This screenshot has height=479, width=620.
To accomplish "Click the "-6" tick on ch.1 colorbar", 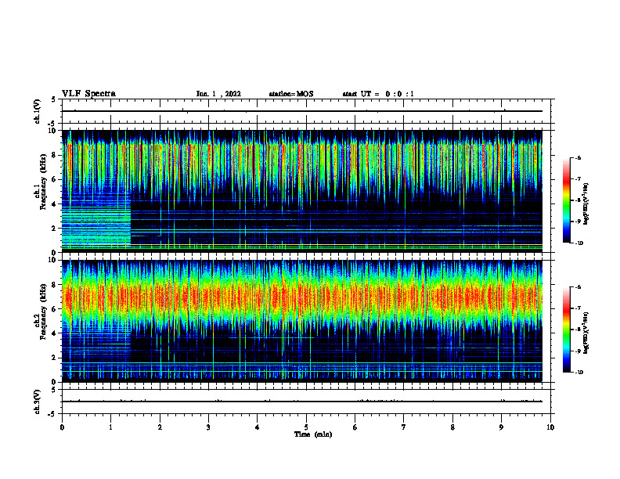I will [579, 157].
